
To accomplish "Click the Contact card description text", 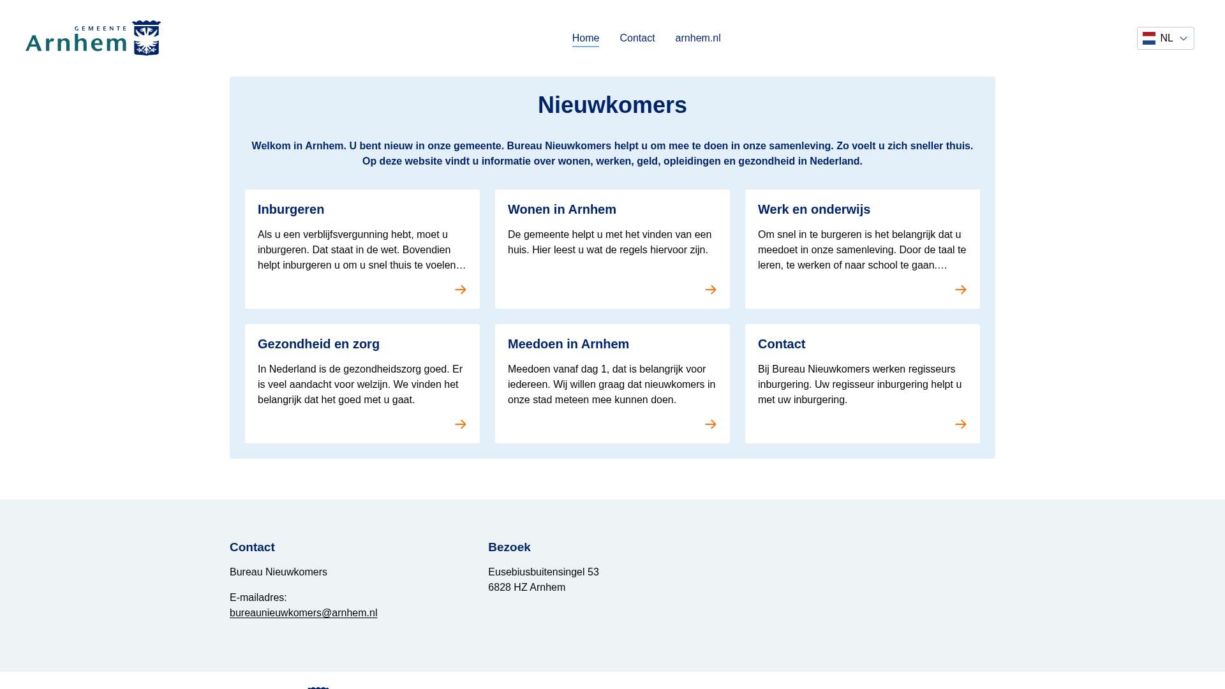I will click(x=859, y=384).
